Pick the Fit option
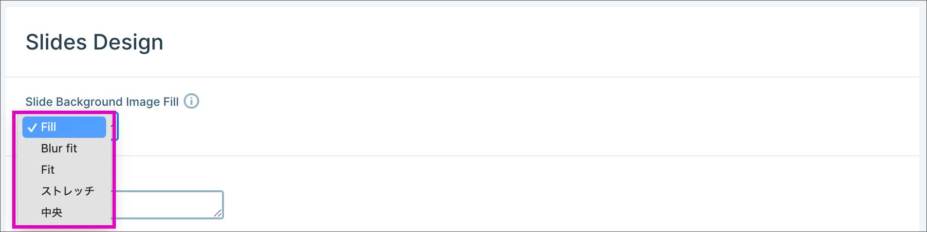927x232 pixels. 48,170
